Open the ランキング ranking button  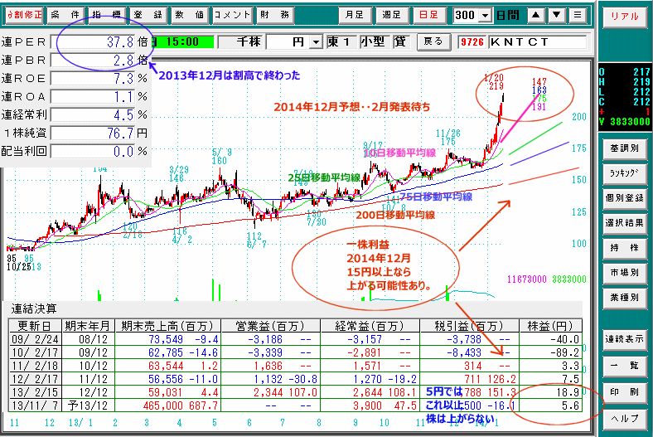[624, 173]
